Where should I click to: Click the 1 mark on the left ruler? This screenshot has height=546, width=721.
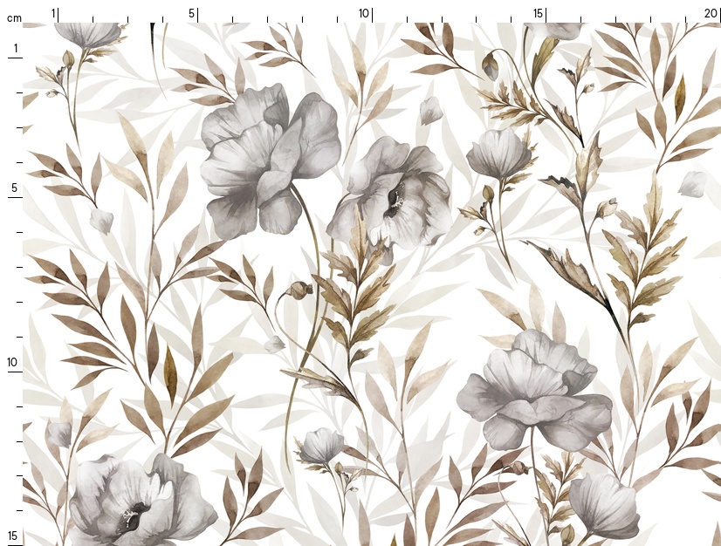click(x=15, y=47)
